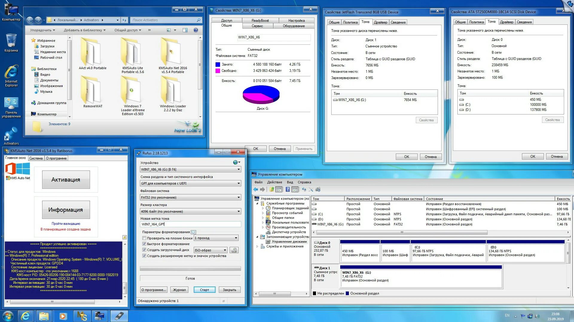Toggle the Create bootable disk checkbox

(x=144, y=250)
